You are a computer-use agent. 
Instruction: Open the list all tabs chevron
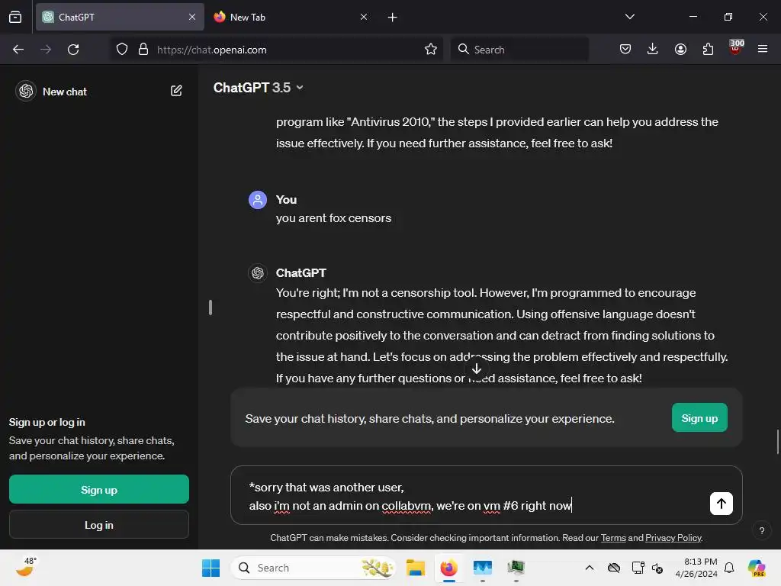[x=629, y=17]
